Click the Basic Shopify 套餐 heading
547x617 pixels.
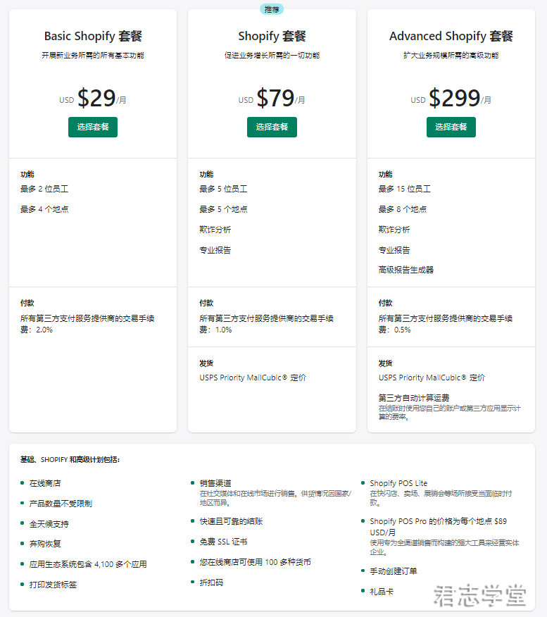click(93, 36)
